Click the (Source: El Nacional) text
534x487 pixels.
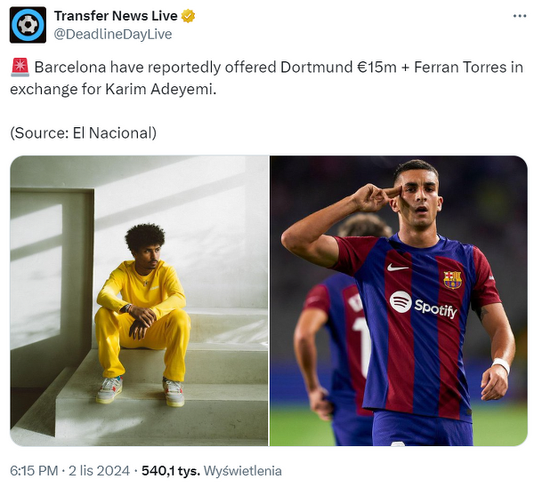83,133
